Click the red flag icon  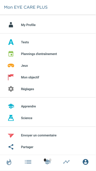11,77
